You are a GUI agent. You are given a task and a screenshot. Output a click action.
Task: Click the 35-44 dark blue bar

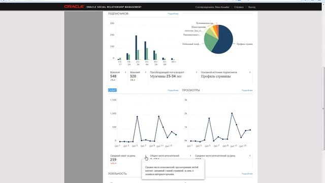pos(145,51)
